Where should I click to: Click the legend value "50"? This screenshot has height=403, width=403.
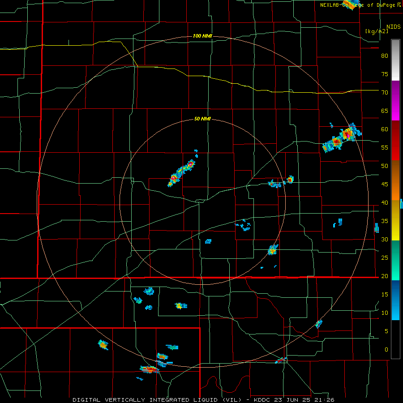tap(385, 166)
